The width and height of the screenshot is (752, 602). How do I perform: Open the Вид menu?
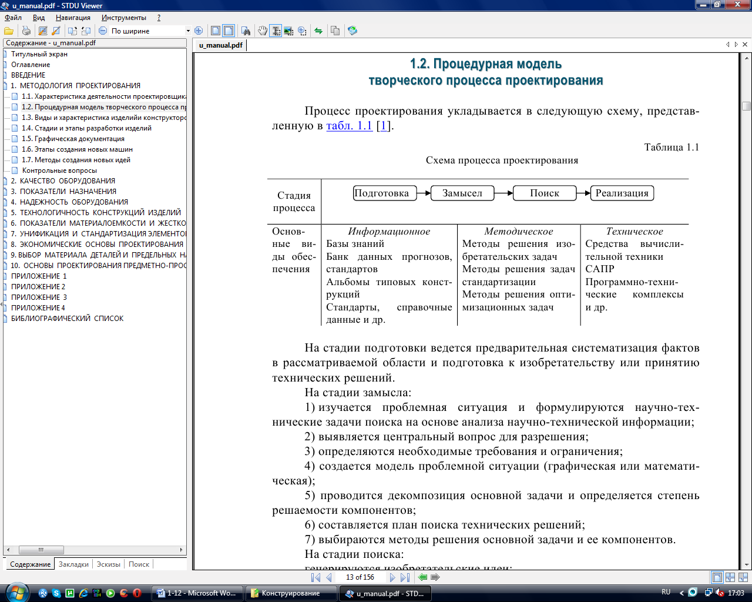39,18
